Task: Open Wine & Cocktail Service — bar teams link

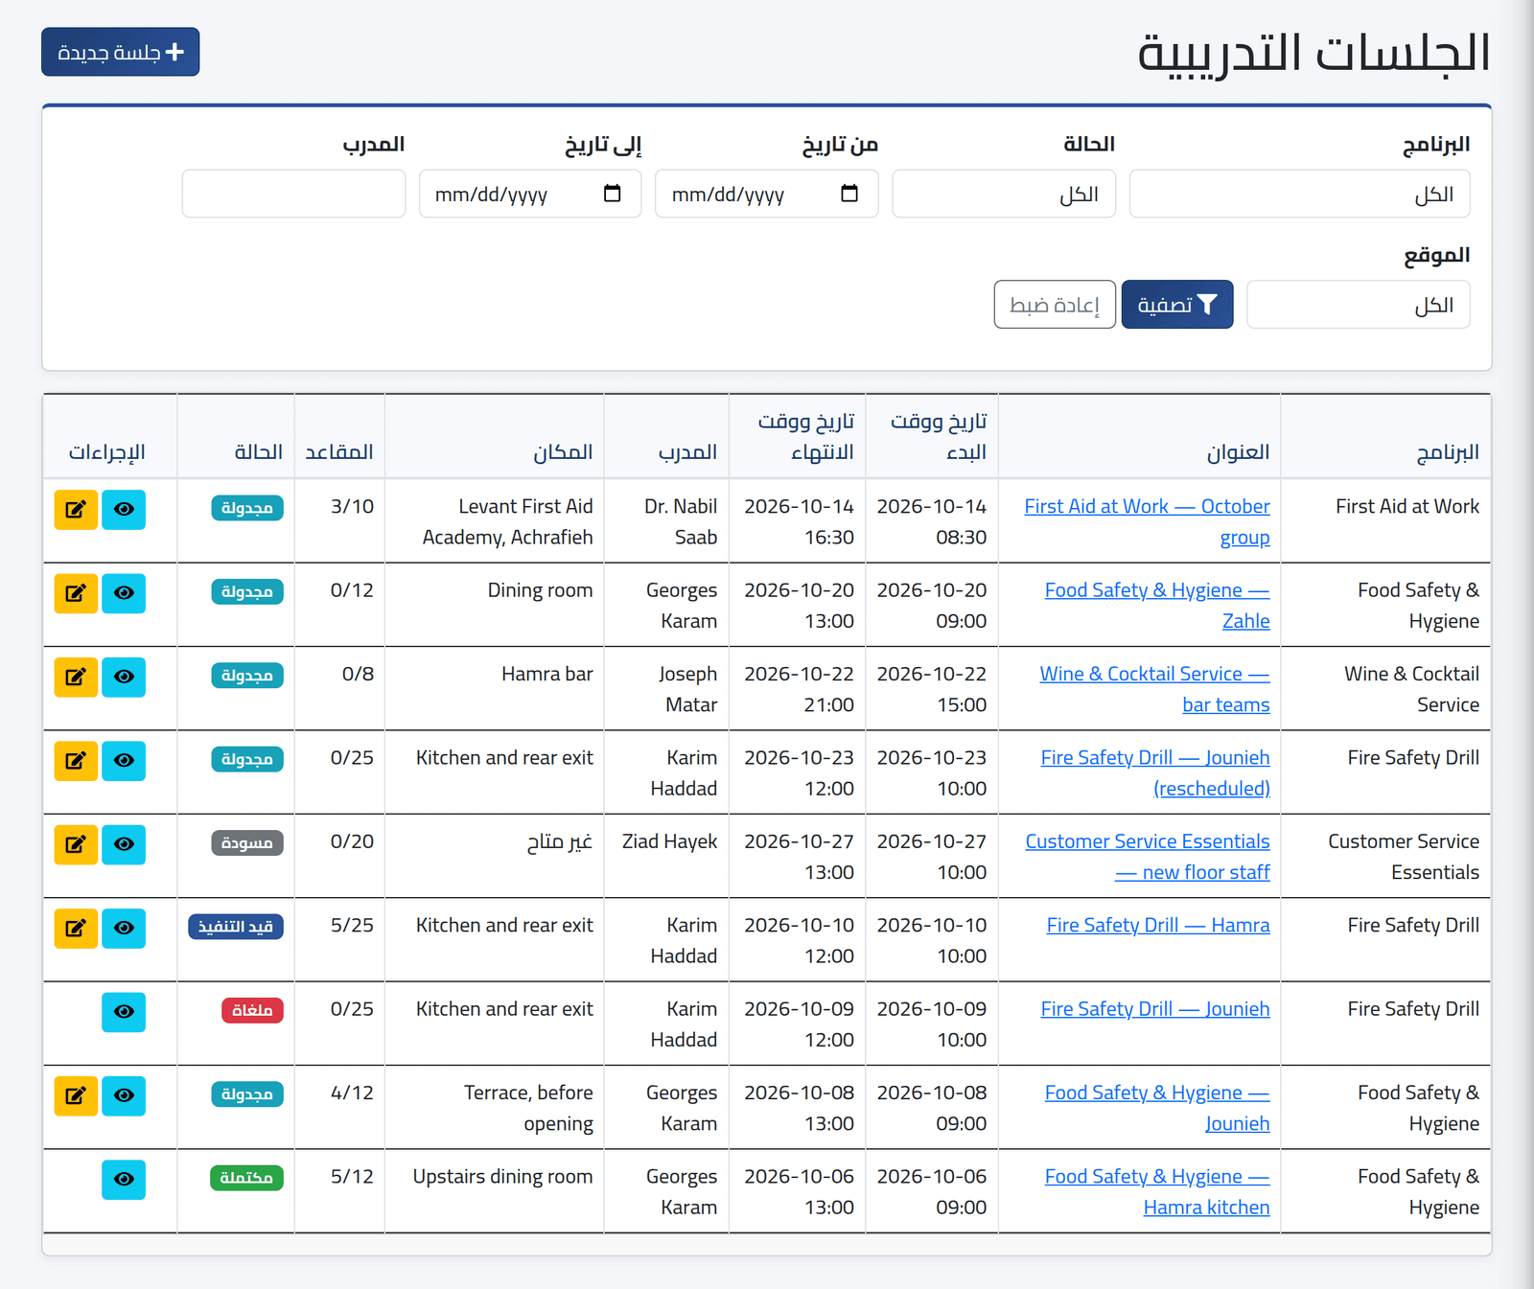Action: click(x=1154, y=689)
